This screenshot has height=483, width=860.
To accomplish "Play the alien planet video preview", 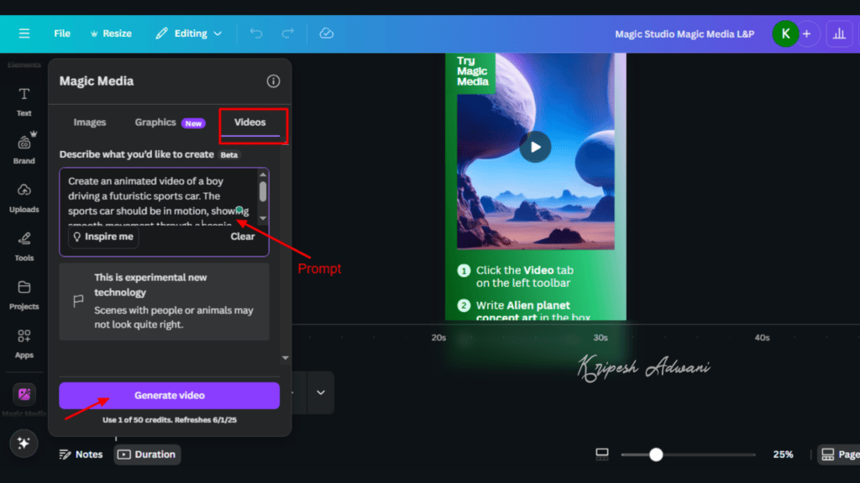I will tap(535, 147).
